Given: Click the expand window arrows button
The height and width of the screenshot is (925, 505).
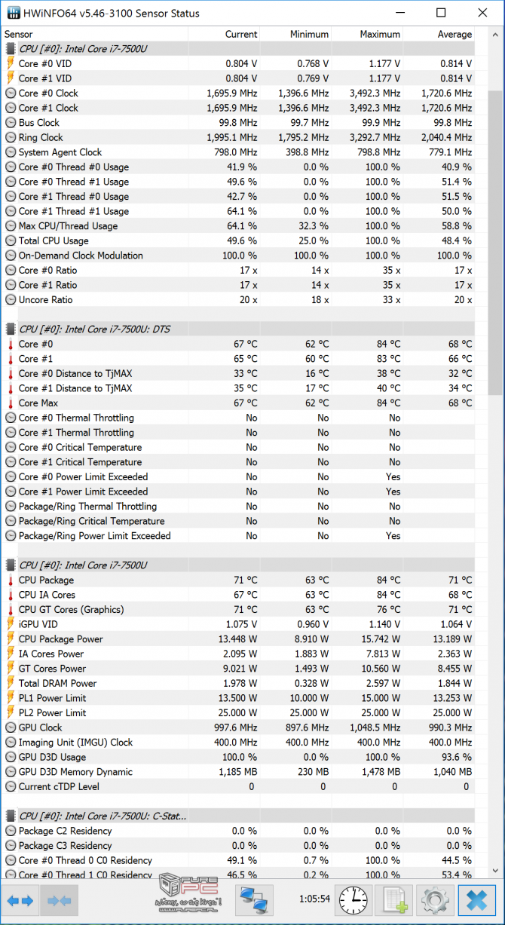Looking at the screenshot, I should click(20, 901).
